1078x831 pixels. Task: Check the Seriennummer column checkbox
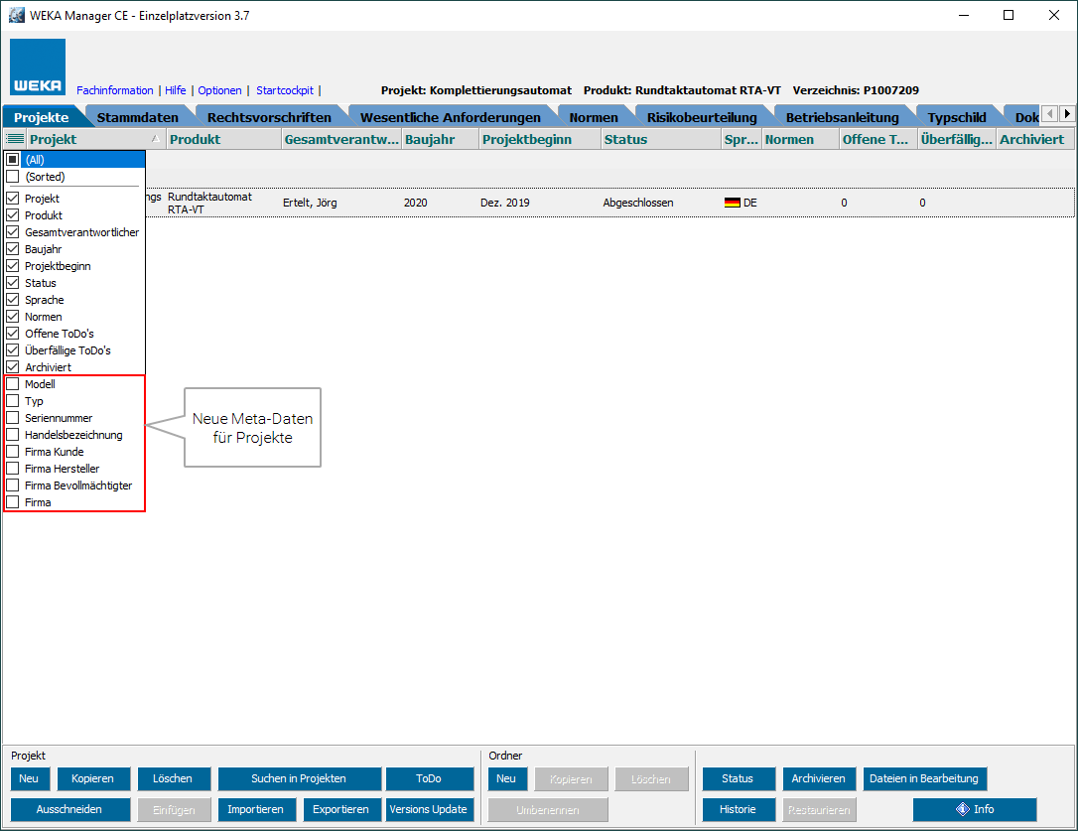[13, 418]
